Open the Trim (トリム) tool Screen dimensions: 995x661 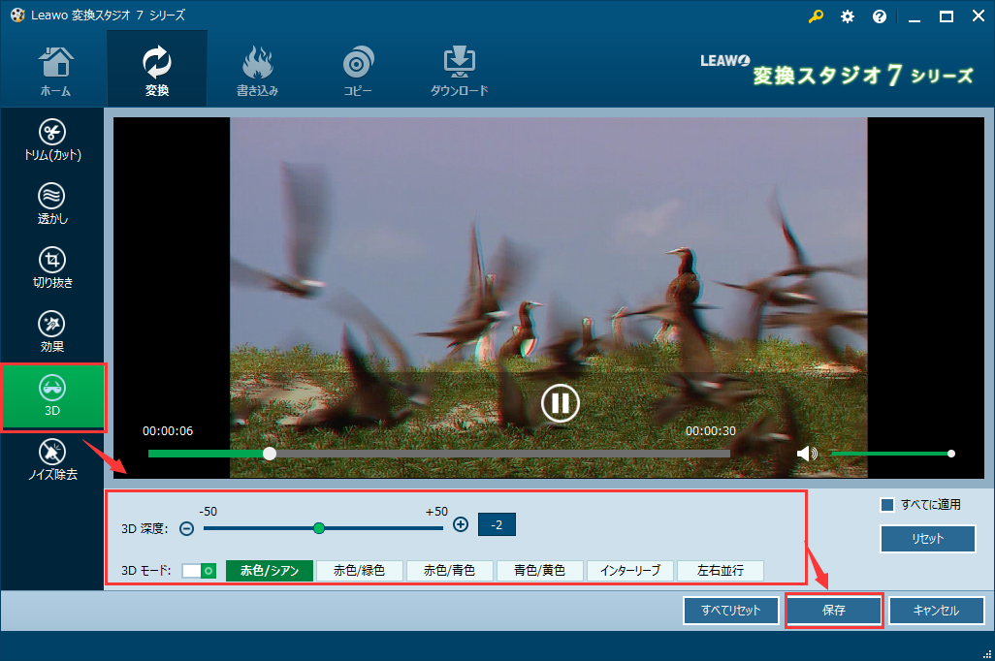coord(51,141)
